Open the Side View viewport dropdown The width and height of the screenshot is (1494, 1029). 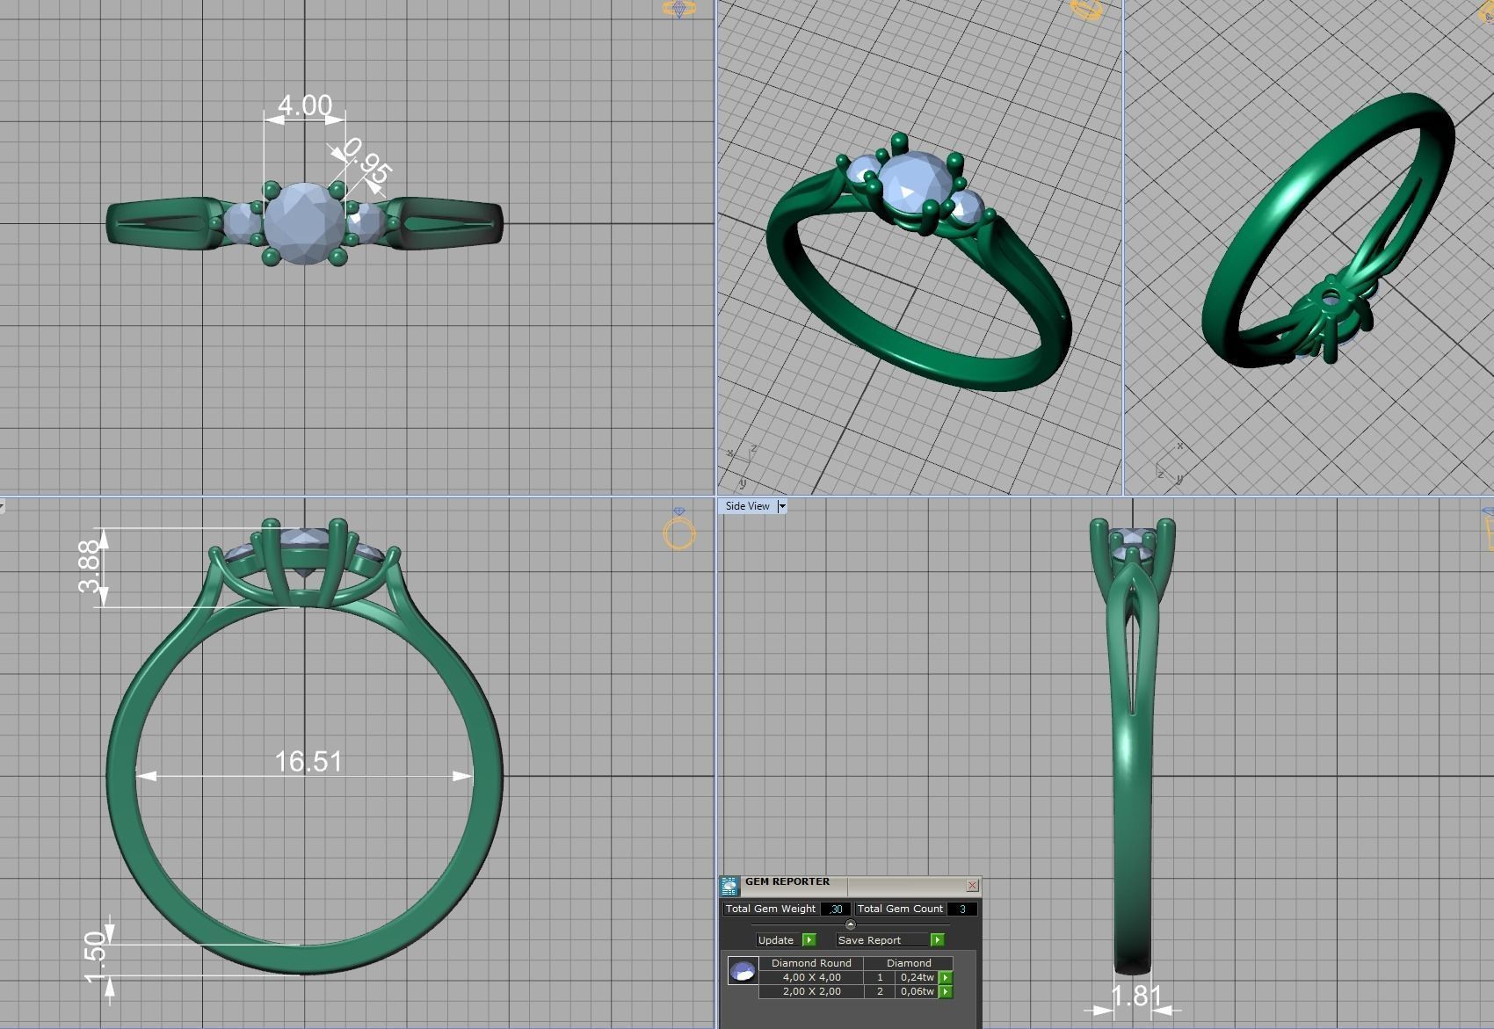tap(781, 506)
